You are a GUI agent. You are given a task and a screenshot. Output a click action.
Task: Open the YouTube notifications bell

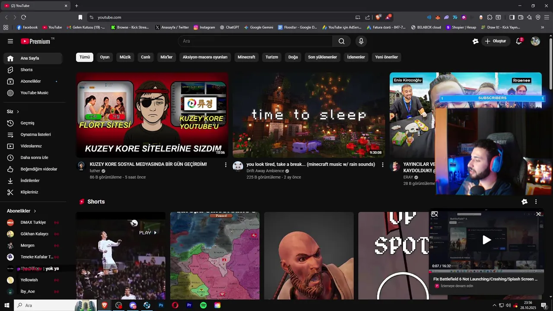(519, 41)
